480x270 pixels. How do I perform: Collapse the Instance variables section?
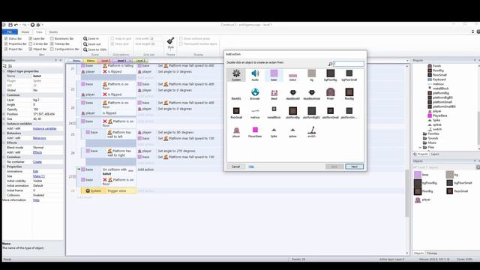4,124
